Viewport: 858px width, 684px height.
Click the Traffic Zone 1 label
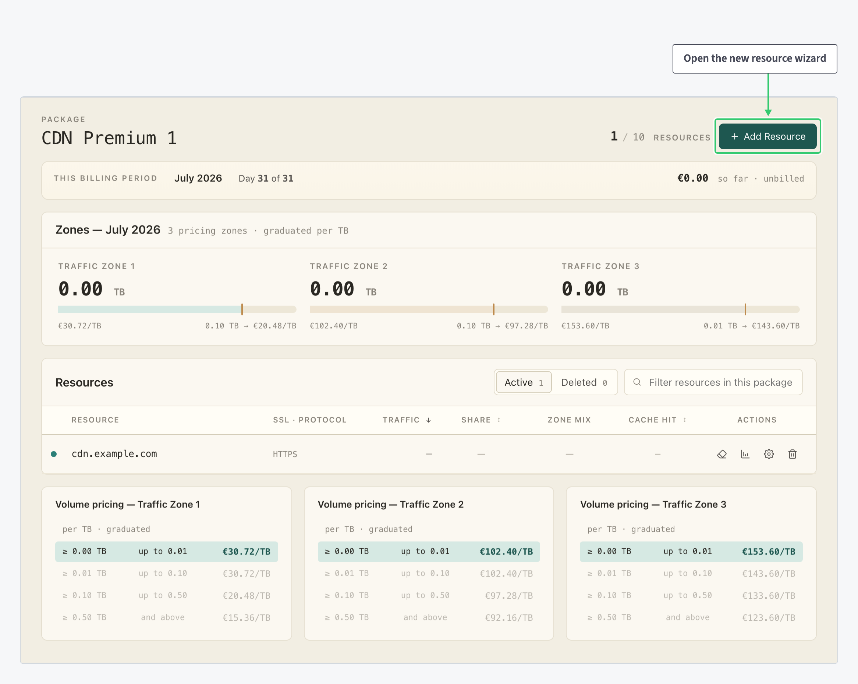pos(97,267)
